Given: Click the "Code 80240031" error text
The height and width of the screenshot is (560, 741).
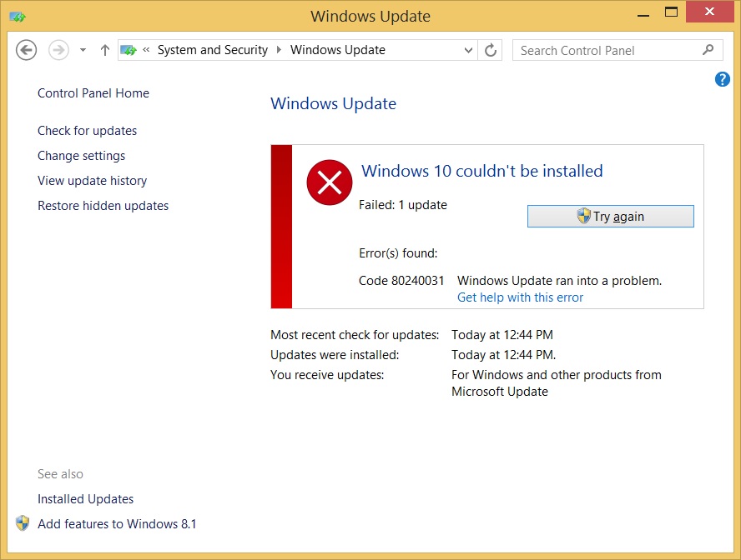Looking at the screenshot, I should click(401, 281).
